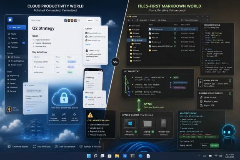Open the Marketing space
The width and height of the screenshot is (240, 160).
pyautogui.click(x=12, y=87)
